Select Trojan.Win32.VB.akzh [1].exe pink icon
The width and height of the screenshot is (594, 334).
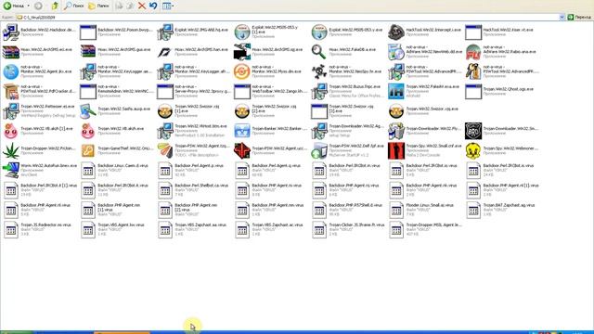(x=10, y=131)
